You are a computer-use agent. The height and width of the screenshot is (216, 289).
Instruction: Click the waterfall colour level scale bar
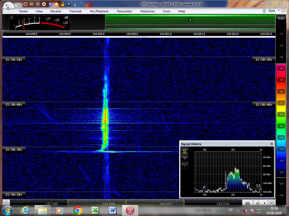[x=281, y=120]
